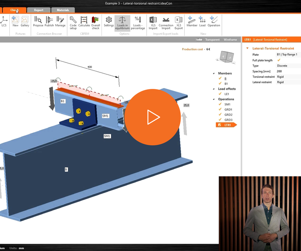Add a new Operation
This screenshot has height=251, width=301.
[x=214, y=22]
